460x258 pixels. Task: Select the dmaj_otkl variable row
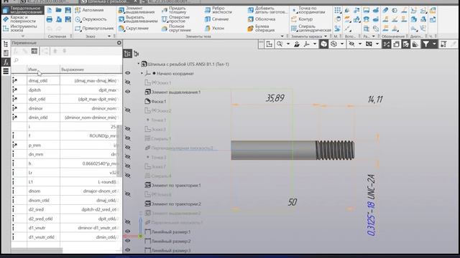coord(66,80)
